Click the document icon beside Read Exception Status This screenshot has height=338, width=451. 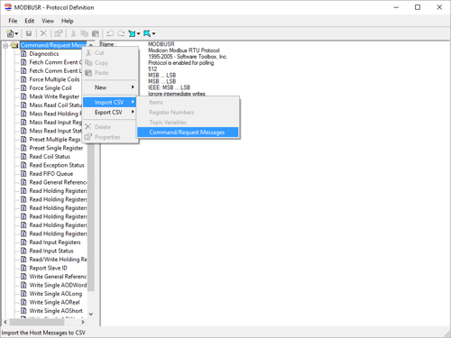coord(23,165)
